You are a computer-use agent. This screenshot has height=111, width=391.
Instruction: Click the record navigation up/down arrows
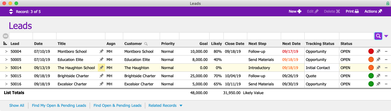(11, 11)
